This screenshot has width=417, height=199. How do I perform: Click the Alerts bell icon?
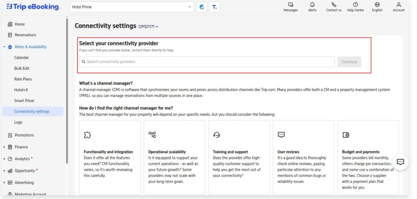pos(312,4)
